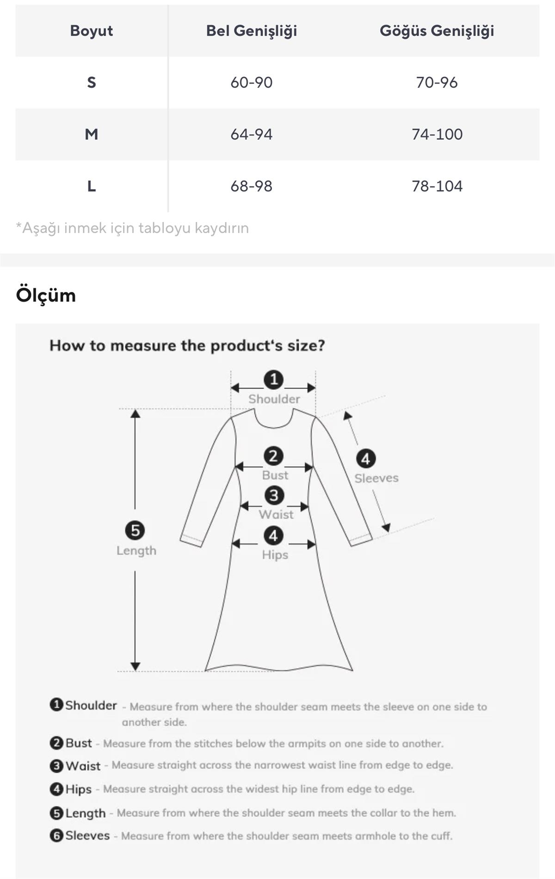Click the 74-100 chest width cell
Image resolution: width=555 pixels, height=879 pixels.
coord(437,134)
